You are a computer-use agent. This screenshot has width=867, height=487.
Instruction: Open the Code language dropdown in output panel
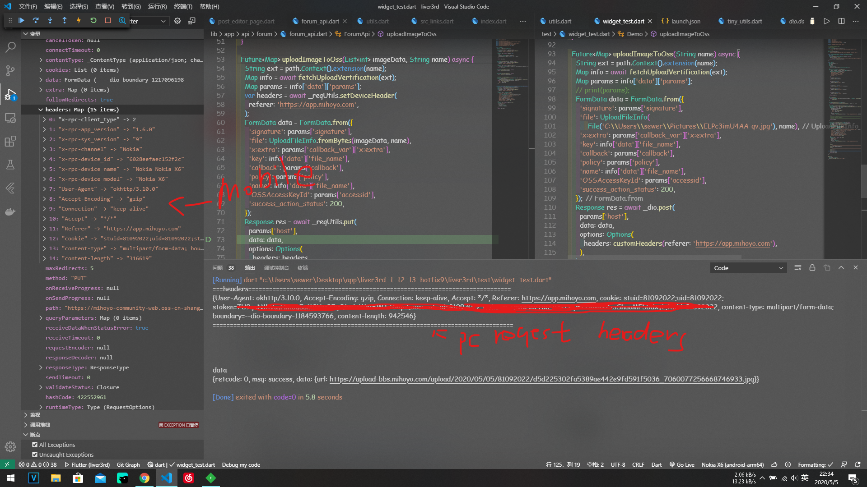748,267
